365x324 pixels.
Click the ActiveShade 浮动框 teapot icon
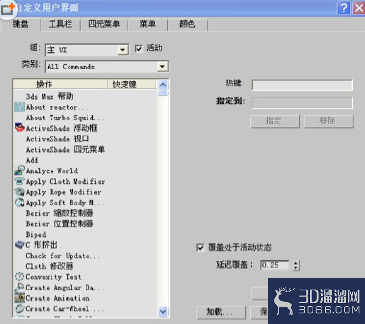pyautogui.click(x=19, y=128)
